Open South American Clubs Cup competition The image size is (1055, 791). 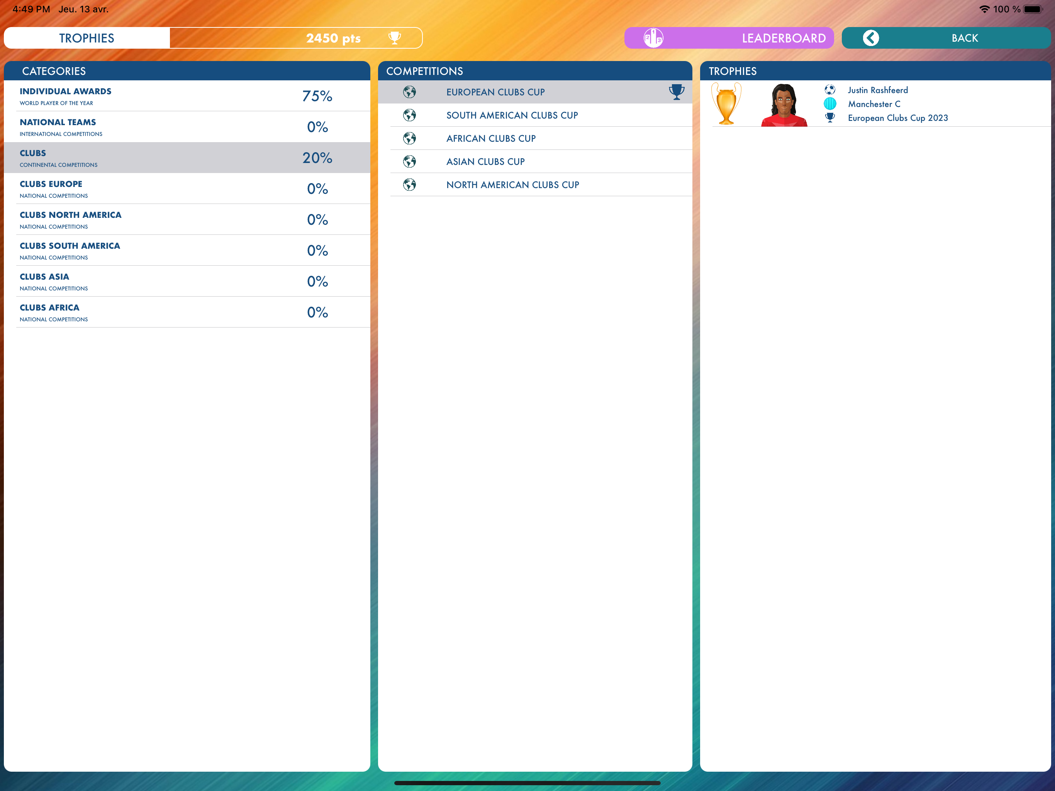(x=535, y=115)
